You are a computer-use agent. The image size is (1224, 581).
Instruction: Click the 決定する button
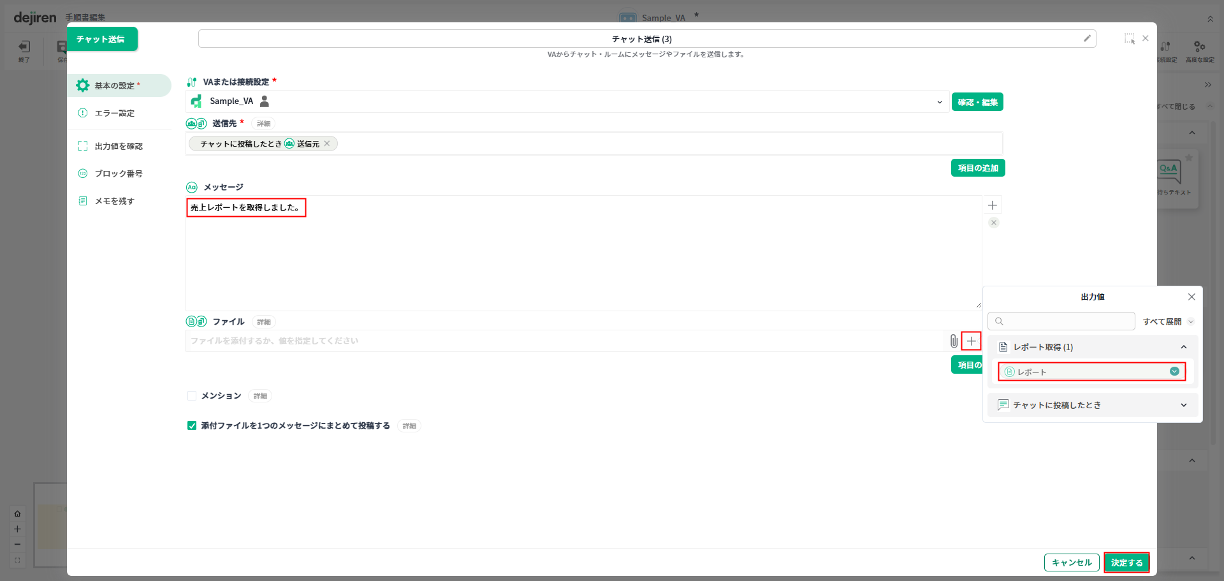[x=1126, y=563]
